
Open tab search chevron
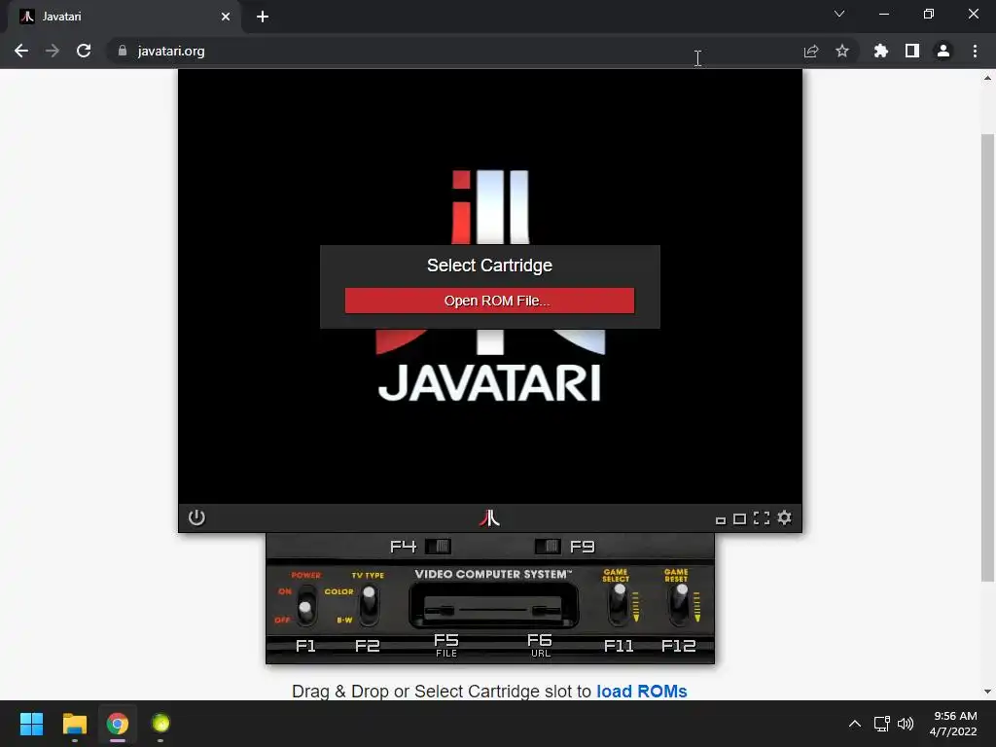(x=839, y=14)
